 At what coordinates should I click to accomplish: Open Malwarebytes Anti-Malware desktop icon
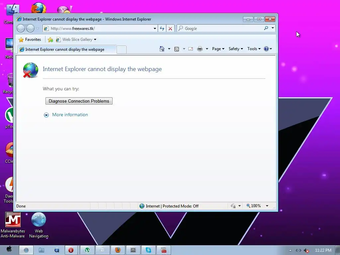pos(13,225)
